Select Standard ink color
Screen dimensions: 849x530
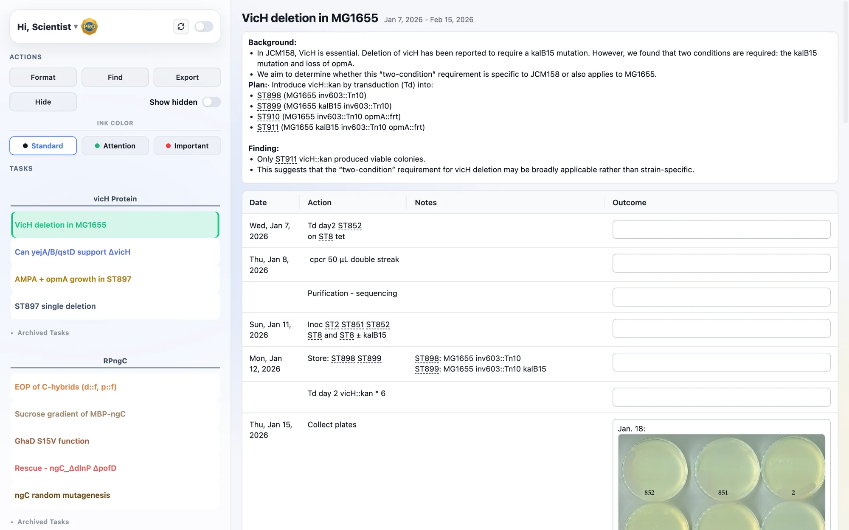click(x=43, y=146)
